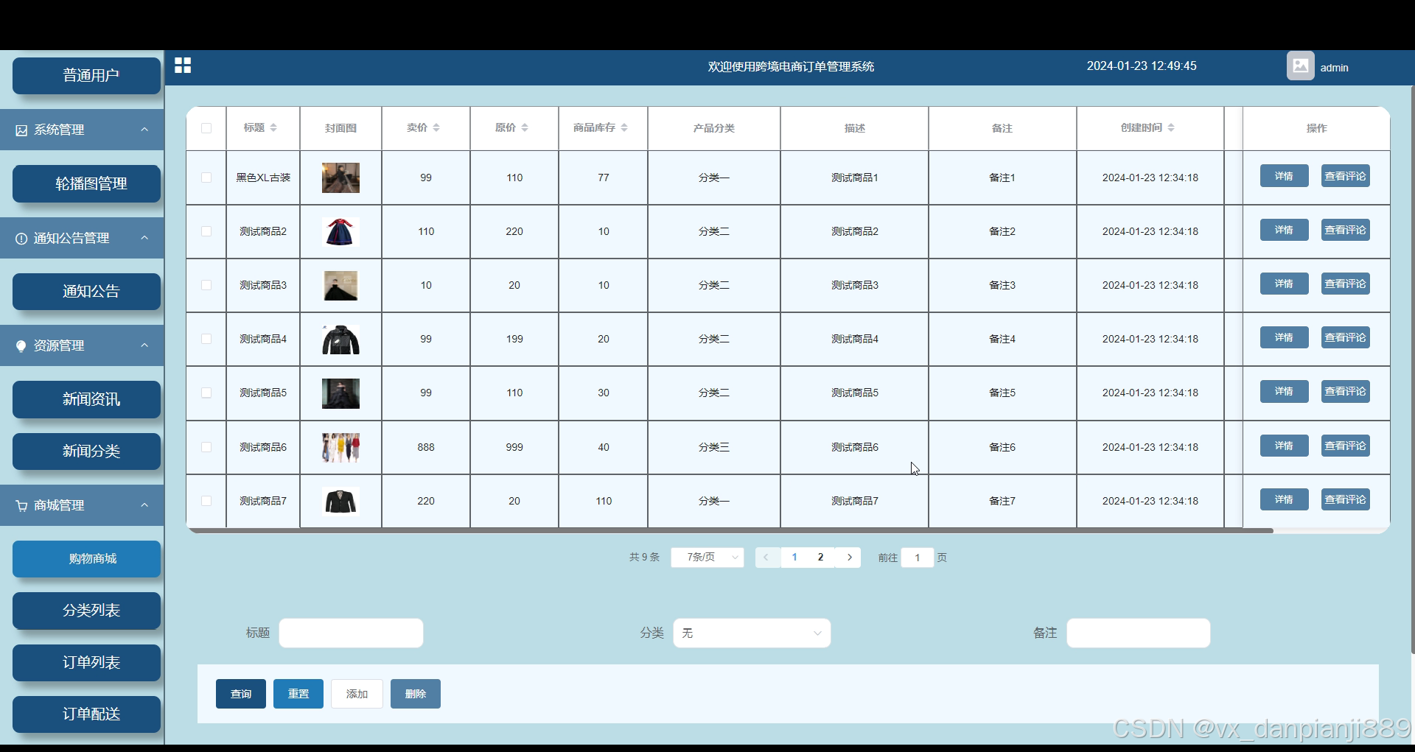The image size is (1415, 752).
Task: Open cover image of 测试商品4
Action: pos(340,340)
